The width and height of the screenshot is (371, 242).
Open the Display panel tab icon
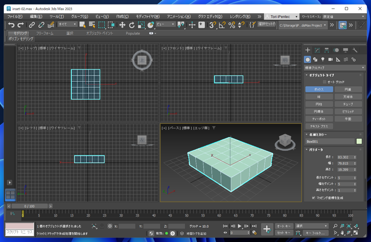pos(345,50)
